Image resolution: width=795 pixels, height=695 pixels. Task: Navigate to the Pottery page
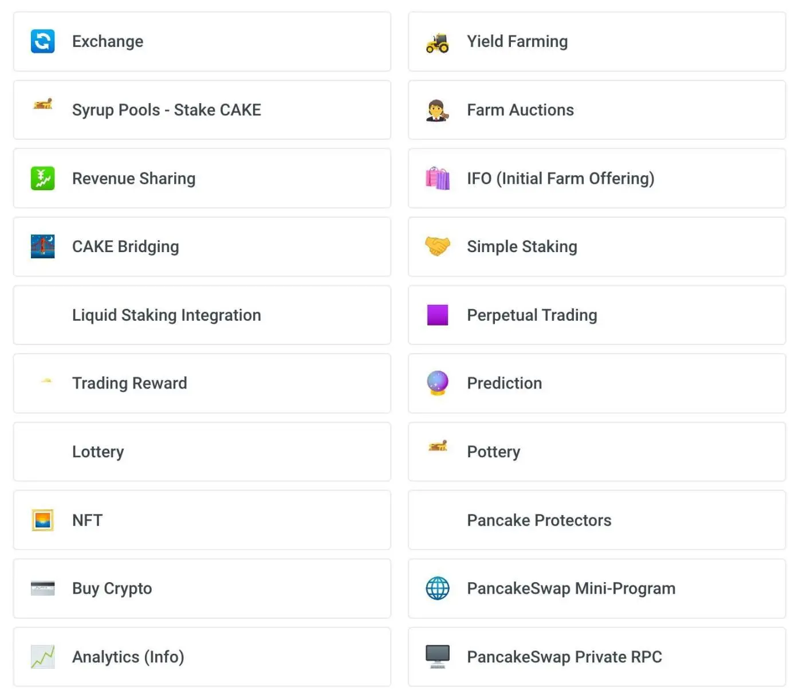pyautogui.click(x=493, y=451)
